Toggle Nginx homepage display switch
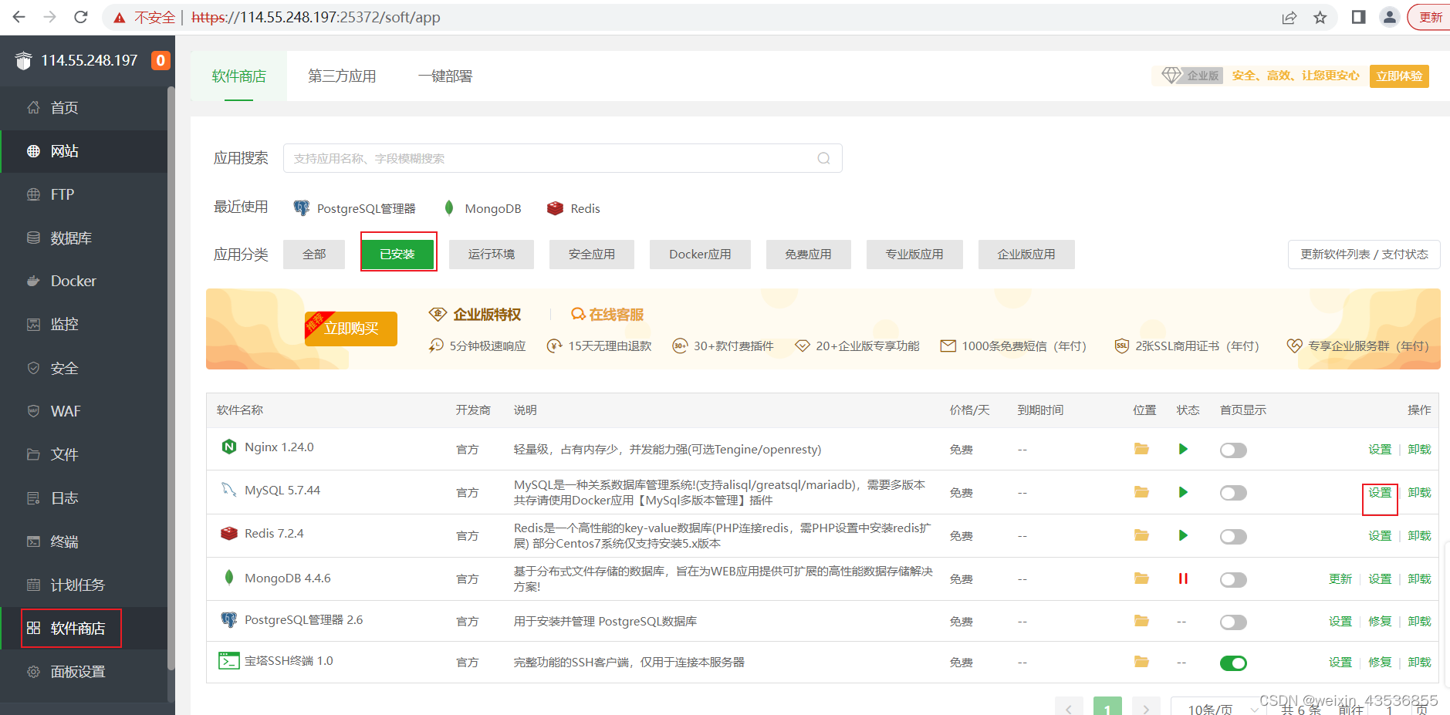Viewport: 1450px width, 715px height. (x=1233, y=450)
